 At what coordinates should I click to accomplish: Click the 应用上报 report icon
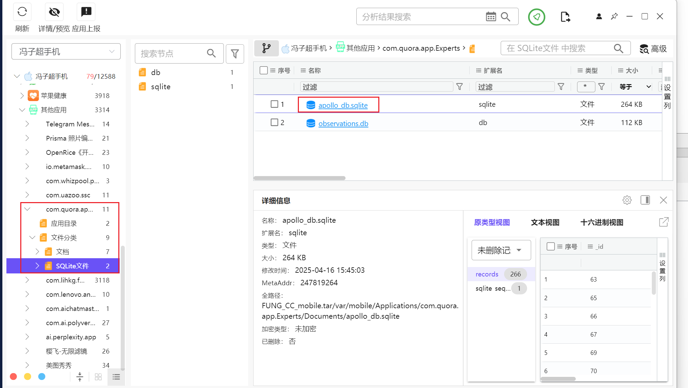click(x=86, y=12)
